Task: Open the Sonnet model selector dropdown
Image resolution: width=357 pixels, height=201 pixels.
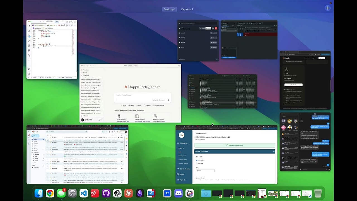Action: point(159,100)
